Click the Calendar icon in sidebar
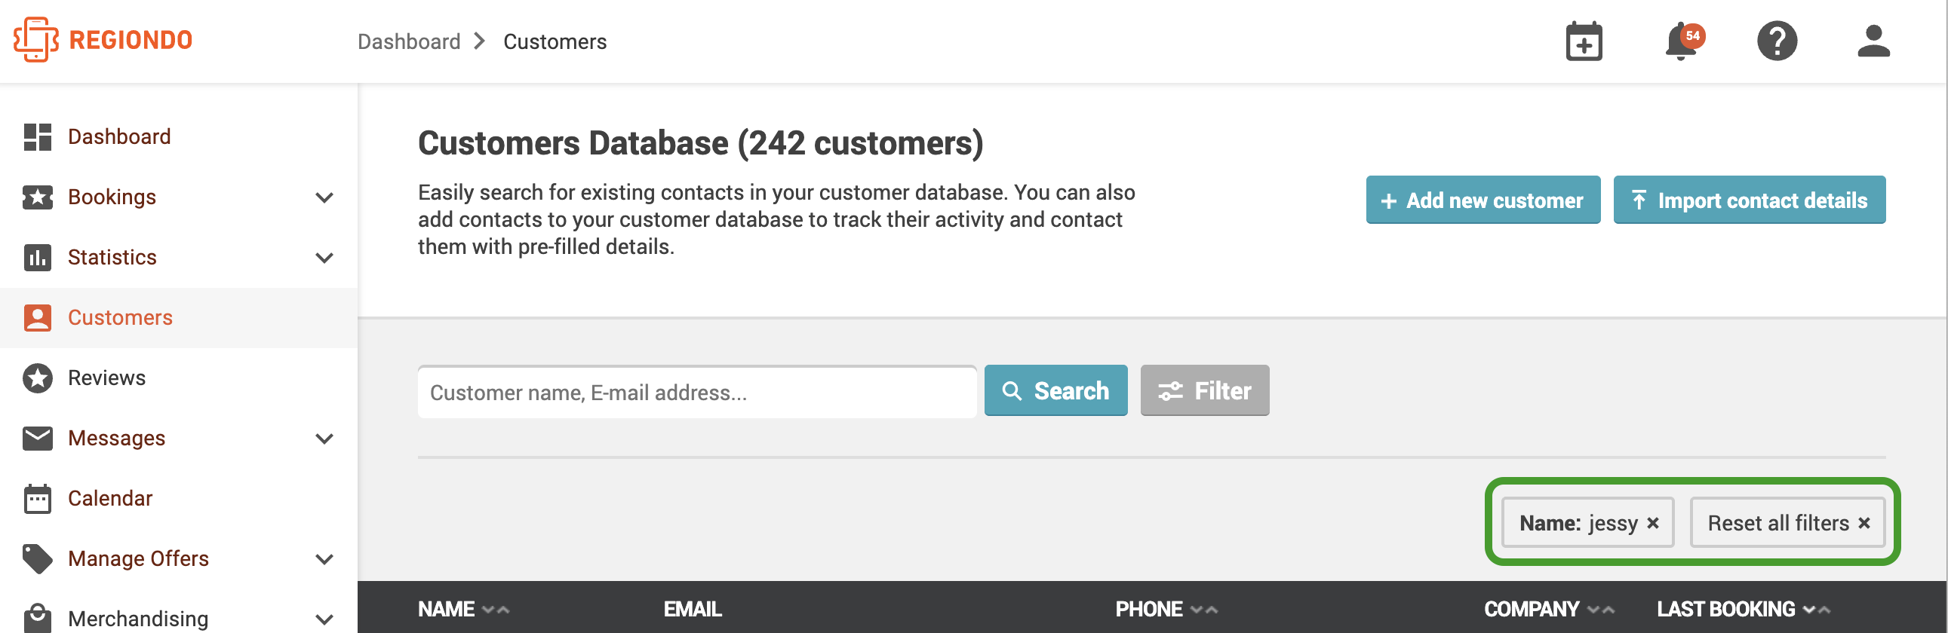The width and height of the screenshot is (1948, 633). pyautogui.click(x=37, y=499)
